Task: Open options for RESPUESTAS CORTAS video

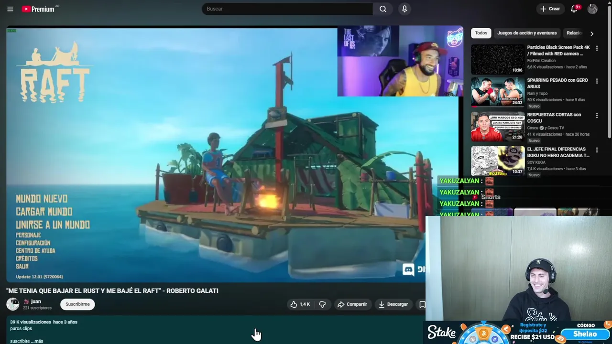Action: (597, 116)
